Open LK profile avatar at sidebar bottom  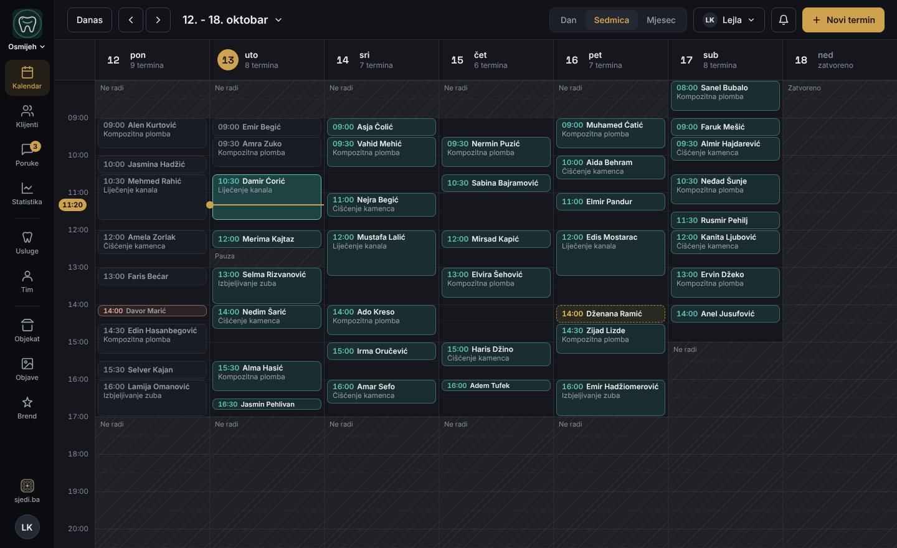coord(27,527)
